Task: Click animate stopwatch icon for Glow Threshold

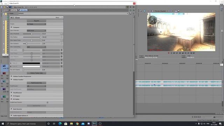Action: pyautogui.click(x=62, y=34)
